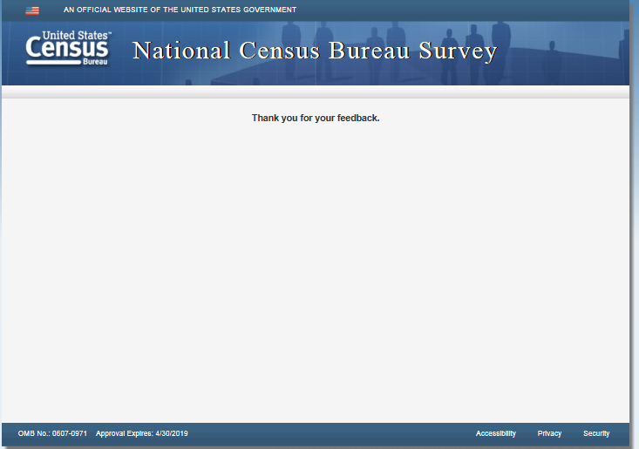Open the Accessibility footer link
The image size is (639, 449).
(x=495, y=433)
